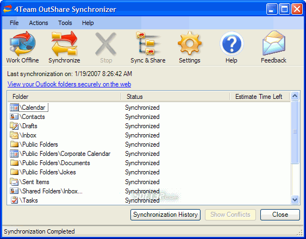Open the Help menu in menu bar

(x=88, y=23)
